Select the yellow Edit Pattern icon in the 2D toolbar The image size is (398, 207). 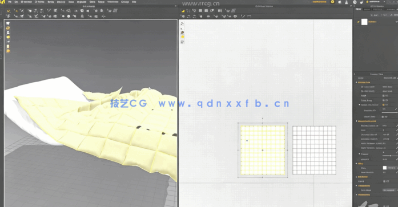183,11
